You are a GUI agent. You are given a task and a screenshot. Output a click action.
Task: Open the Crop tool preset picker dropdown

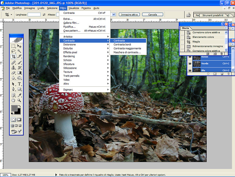coord(11,14)
